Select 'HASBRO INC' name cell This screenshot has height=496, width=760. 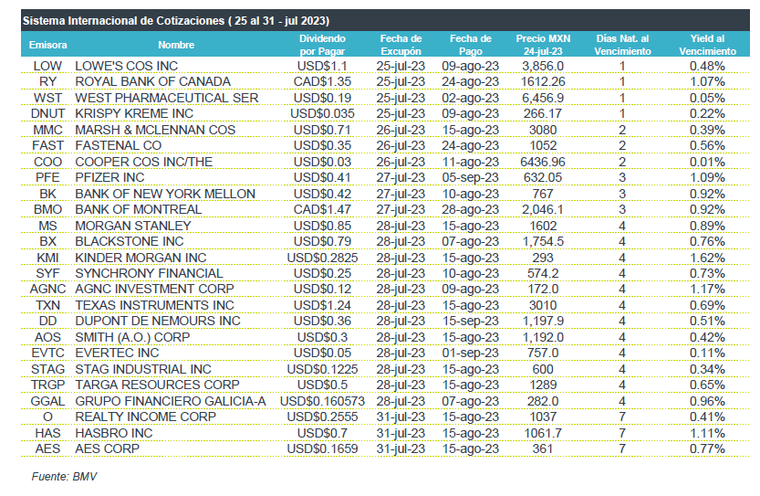coord(114,433)
